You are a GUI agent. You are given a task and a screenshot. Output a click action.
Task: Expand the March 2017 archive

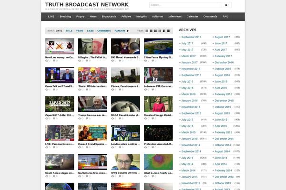pyautogui.click(x=188, y=56)
